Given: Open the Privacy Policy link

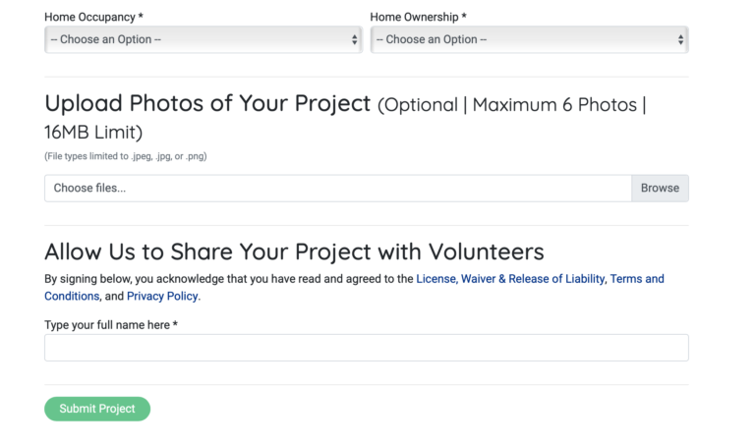Looking at the screenshot, I should coord(162,296).
